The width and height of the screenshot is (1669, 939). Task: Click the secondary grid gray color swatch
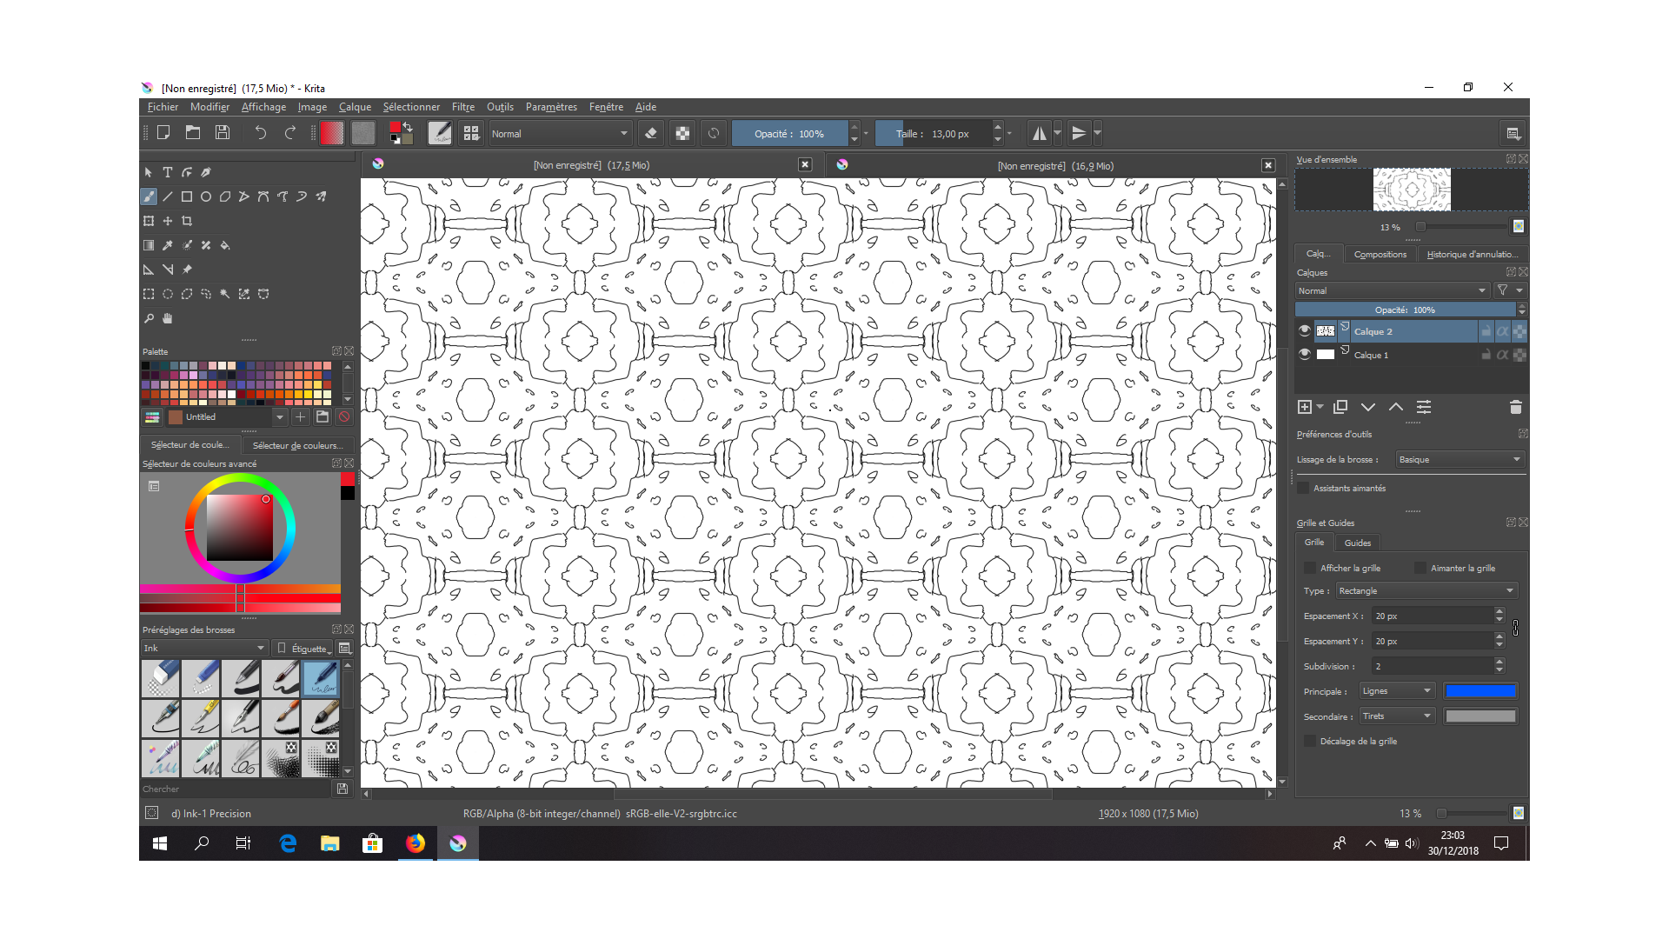[1480, 716]
